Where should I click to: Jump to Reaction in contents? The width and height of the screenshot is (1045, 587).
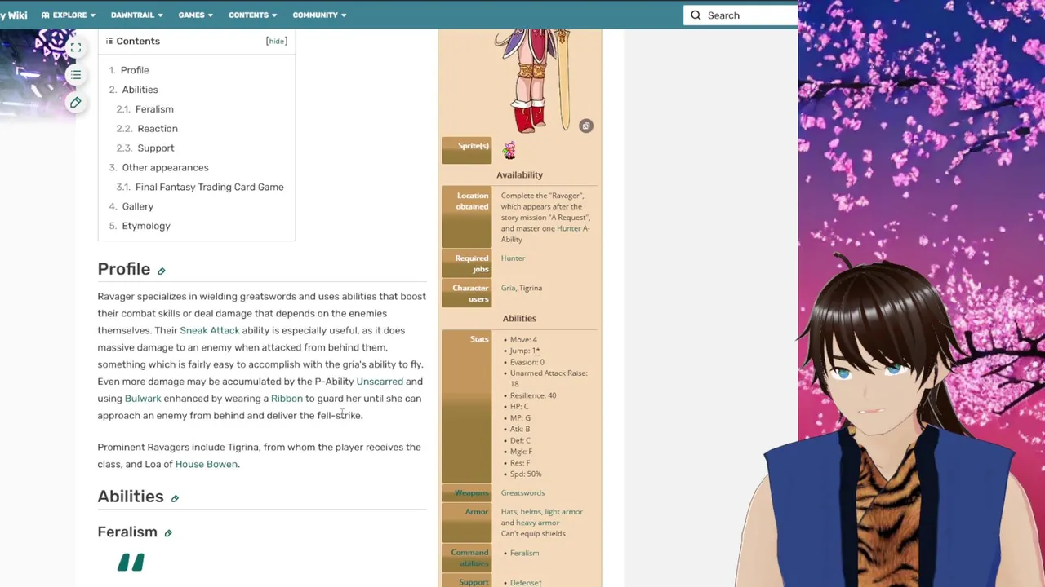tap(158, 129)
